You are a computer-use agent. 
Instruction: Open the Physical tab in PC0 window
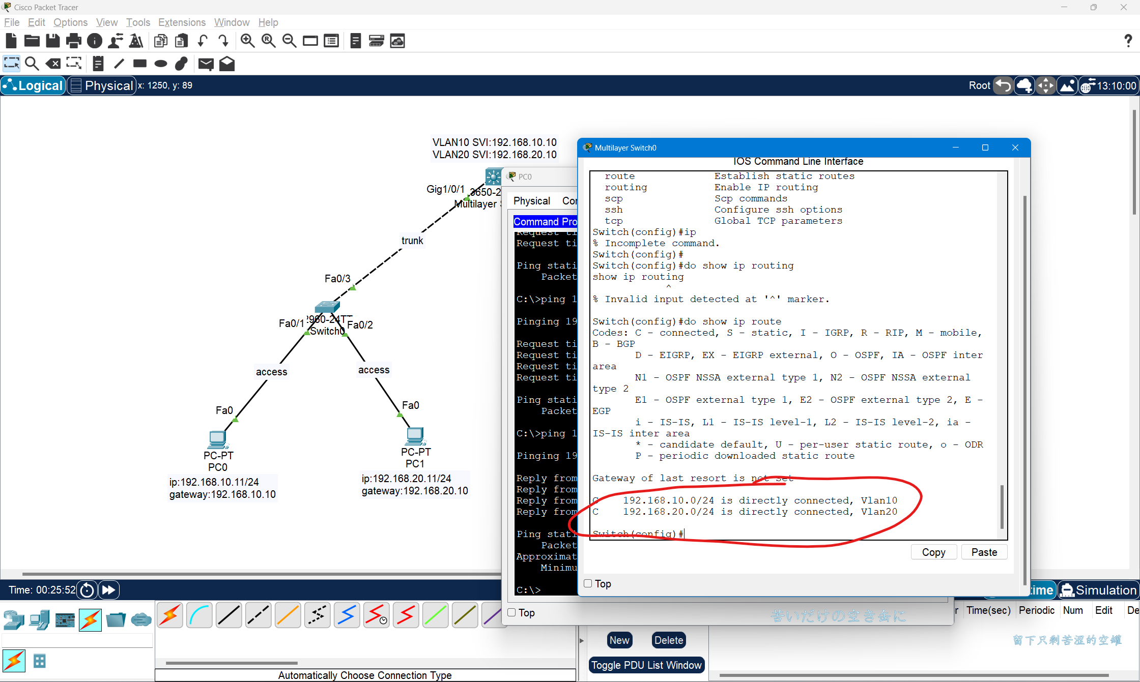click(x=532, y=201)
